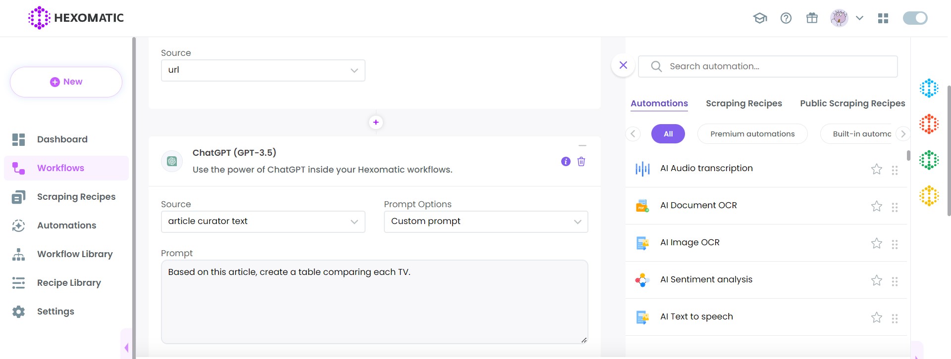Click the Scraping Recipes sidebar icon

18,197
